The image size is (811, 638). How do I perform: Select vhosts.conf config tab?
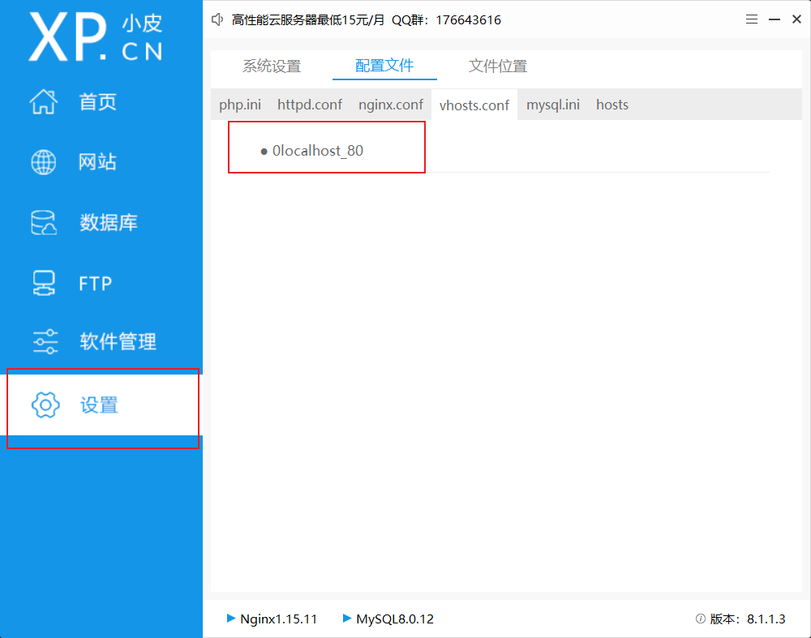[474, 105]
